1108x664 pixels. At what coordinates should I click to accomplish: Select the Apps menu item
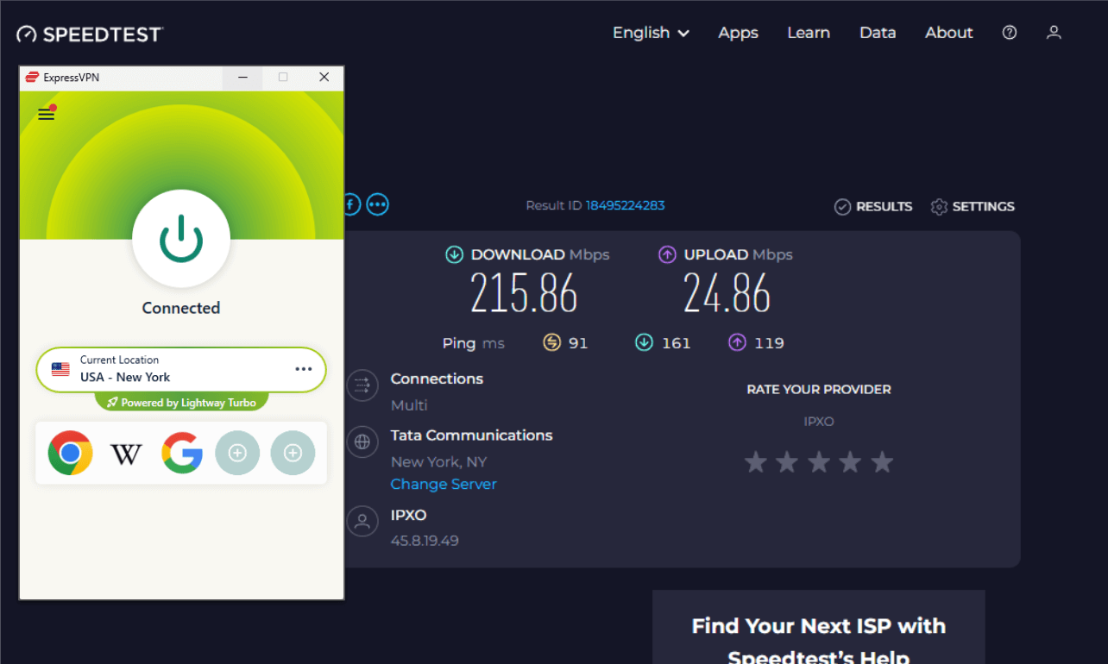point(738,32)
